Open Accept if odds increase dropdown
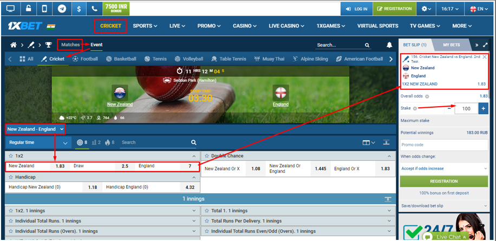Image resolution: width=496 pixels, height=241 pixels. point(444,168)
